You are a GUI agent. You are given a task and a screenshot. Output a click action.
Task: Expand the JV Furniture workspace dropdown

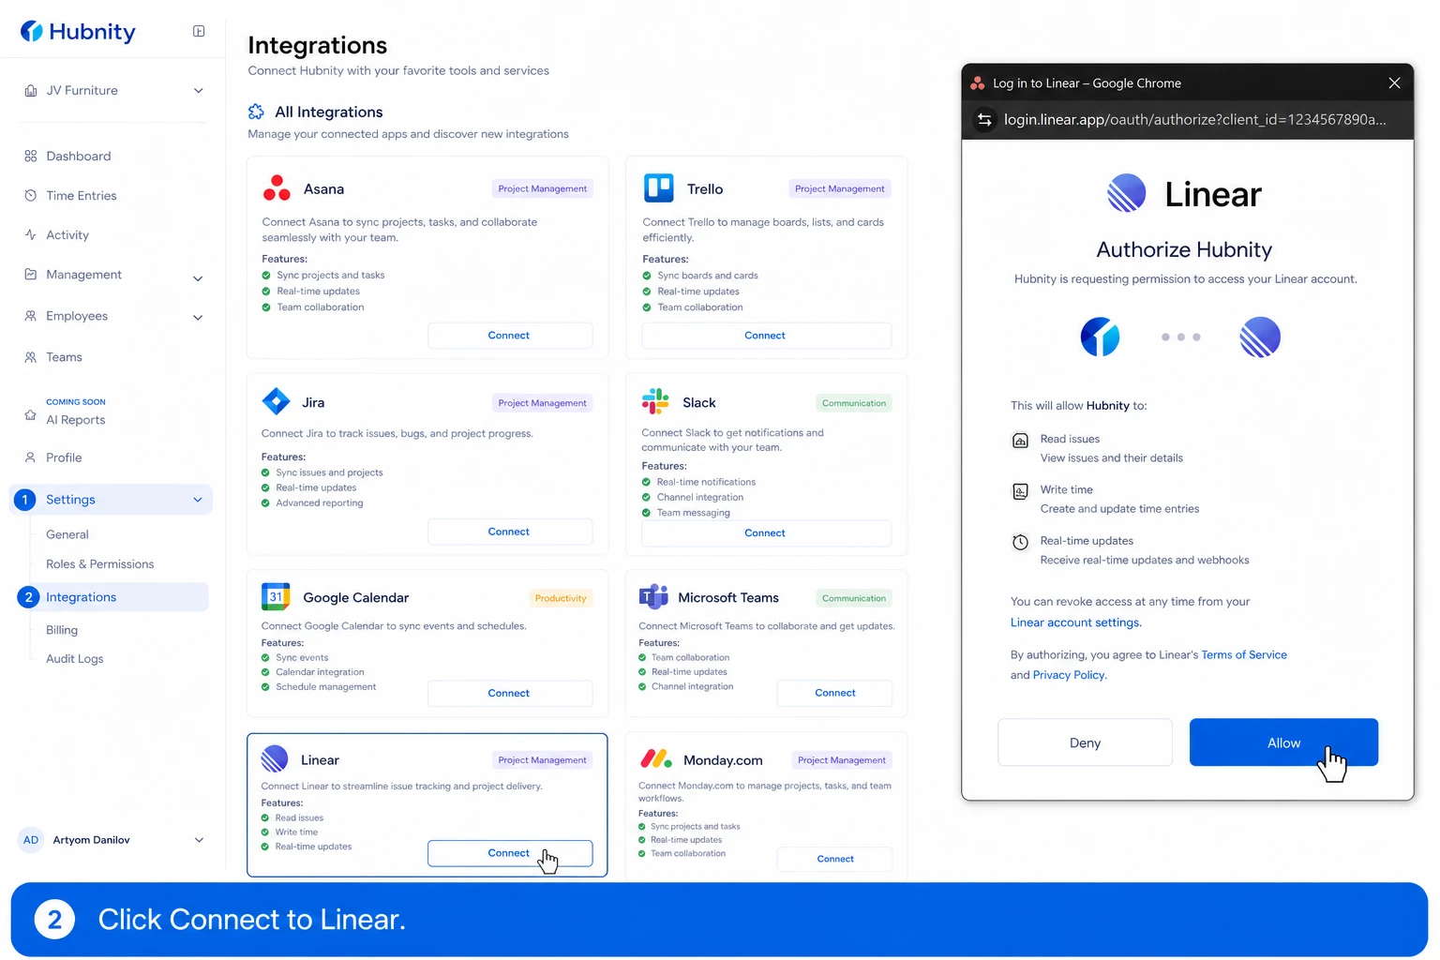(x=198, y=91)
